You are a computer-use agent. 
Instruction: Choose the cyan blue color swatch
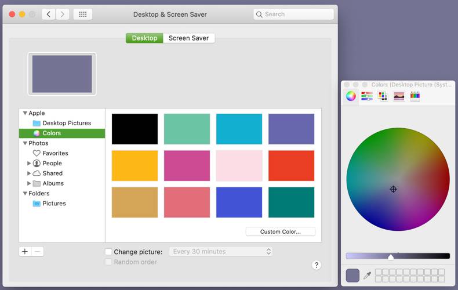(239, 129)
